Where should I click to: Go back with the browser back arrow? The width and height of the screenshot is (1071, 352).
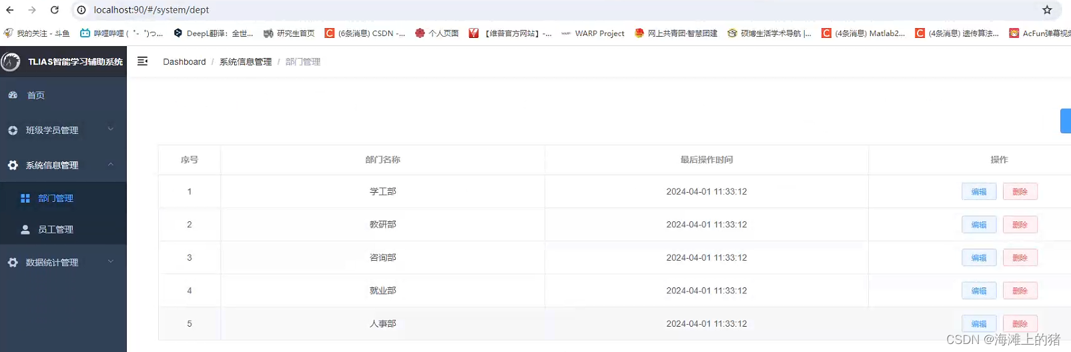pyautogui.click(x=10, y=10)
